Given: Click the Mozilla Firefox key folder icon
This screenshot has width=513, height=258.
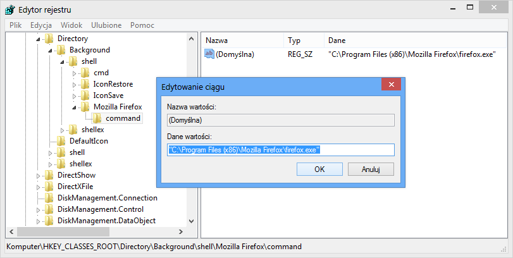Looking at the screenshot, I should [x=85, y=107].
